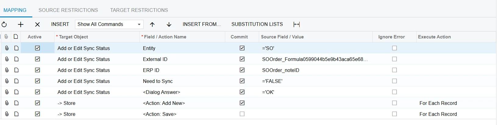The width and height of the screenshot is (498, 125).
Task: Click the Fit to Screen columns icon
Action: pyautogui.click(x=297, y=24)
